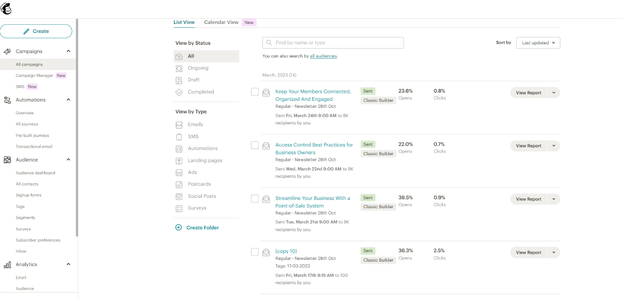Click the Mailchimp logo icon
Screen dimensions: 623x299
click(x=6, y=9)
